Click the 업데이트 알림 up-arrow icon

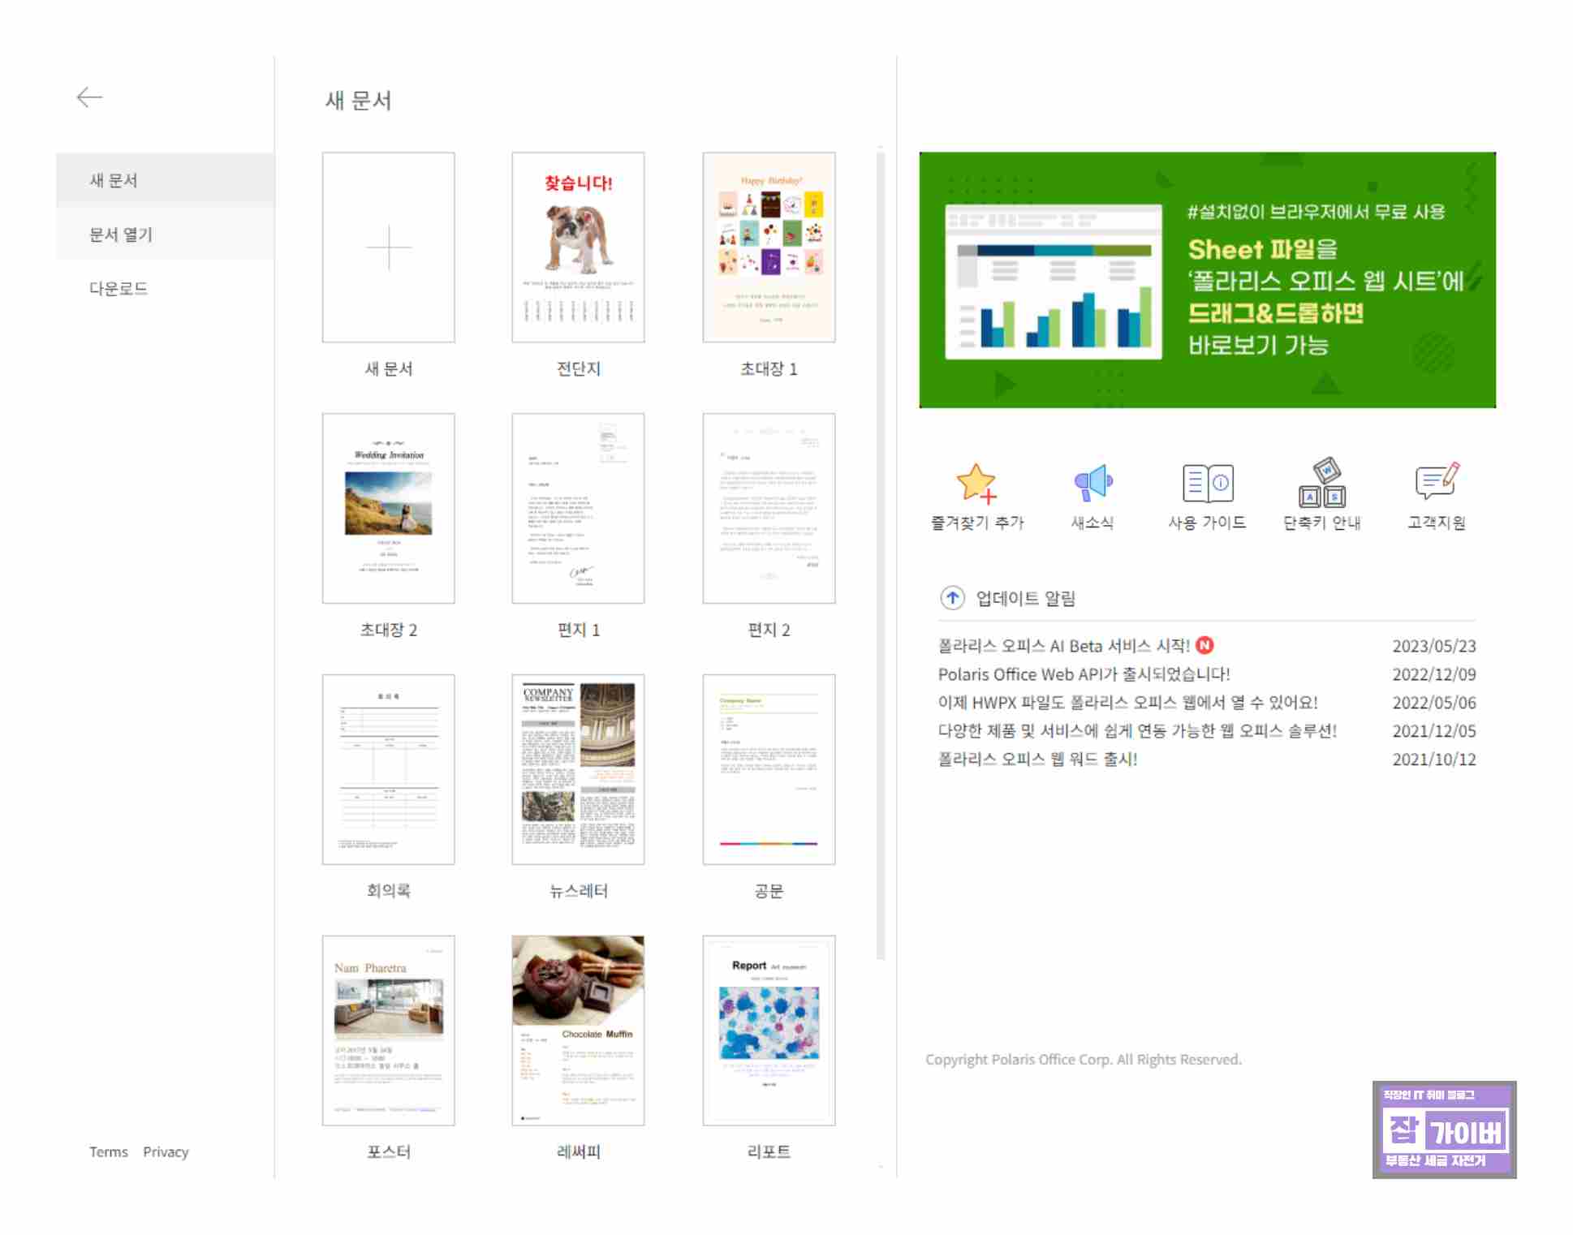pyautogui.click(x=951, y=598)
